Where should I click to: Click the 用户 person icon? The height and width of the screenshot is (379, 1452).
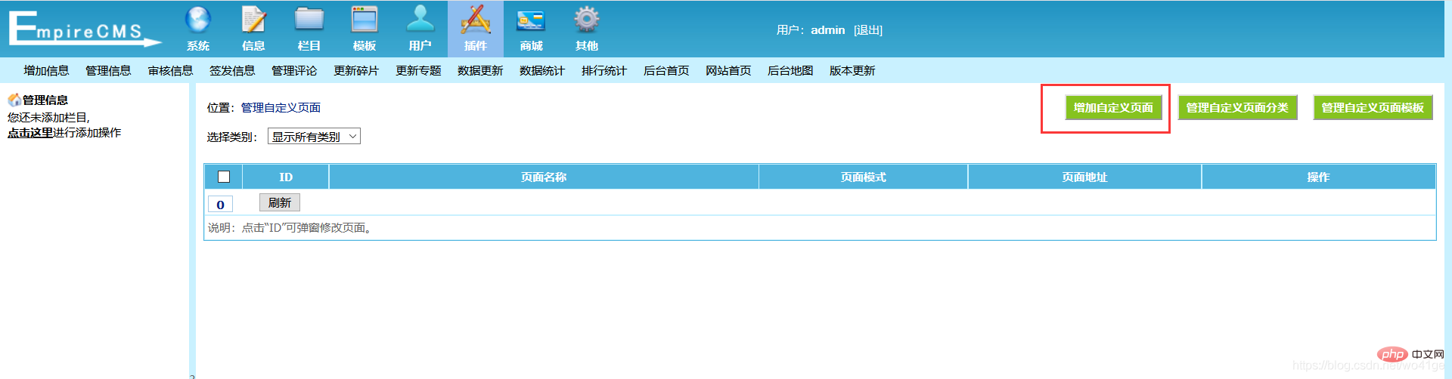coord(420,20)
